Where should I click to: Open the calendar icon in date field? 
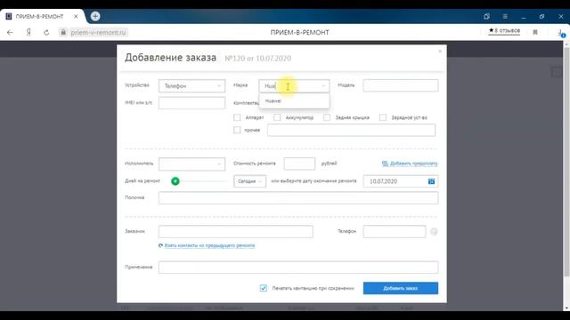pos(431,181)
